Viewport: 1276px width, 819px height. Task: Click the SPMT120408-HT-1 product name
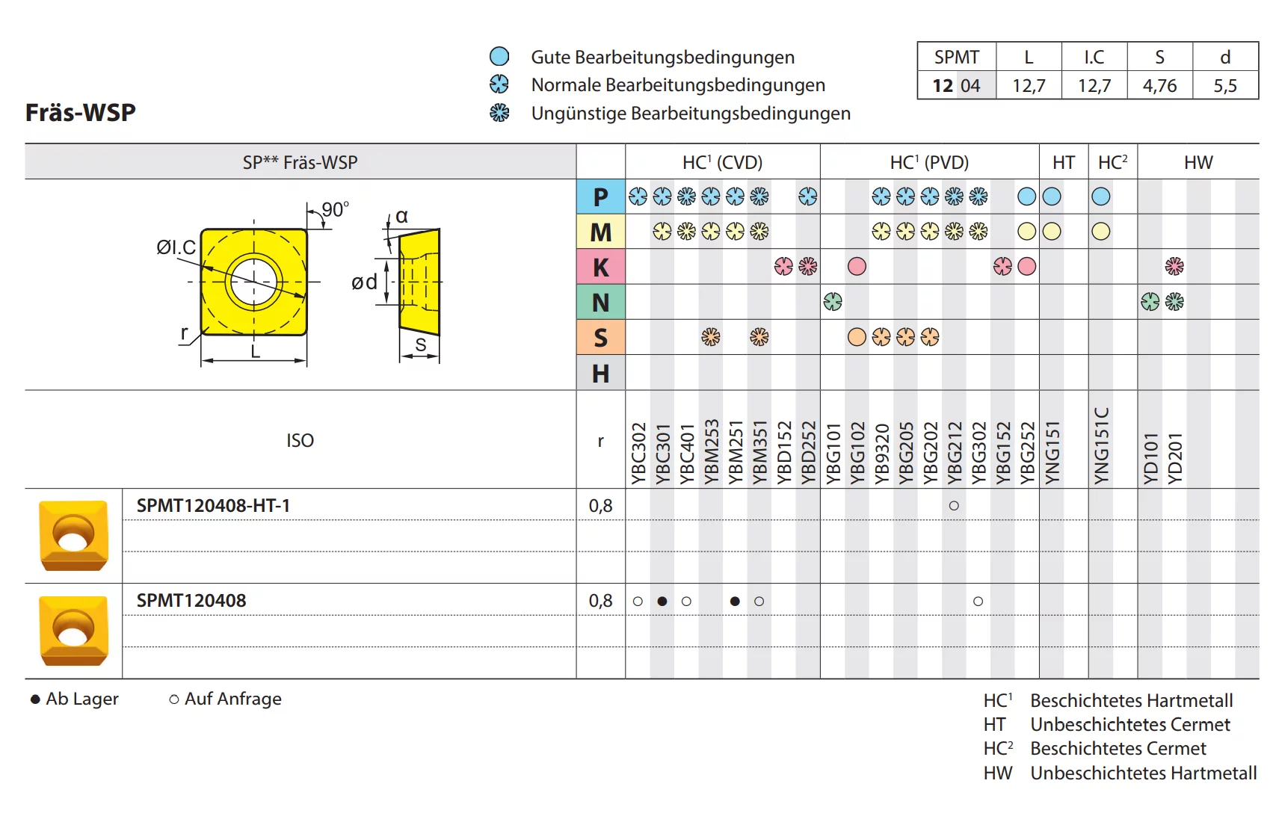(x=213, y=506)
